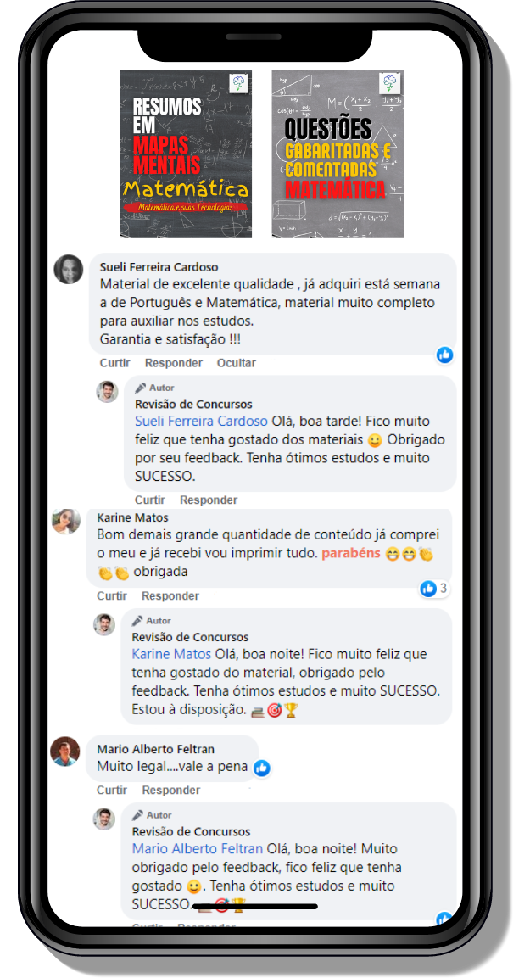Click Responder under Sueli Ferreira Cardoso's comment

pyautogui.click(x=173, y=363)
